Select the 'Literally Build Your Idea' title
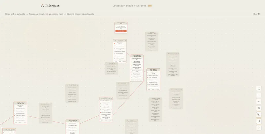The image size is (265, 134). click(129, 6)
